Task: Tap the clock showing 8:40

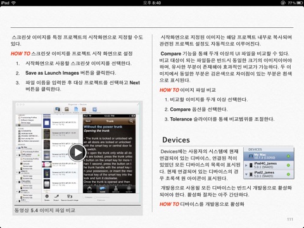Action: click(152, 3)
